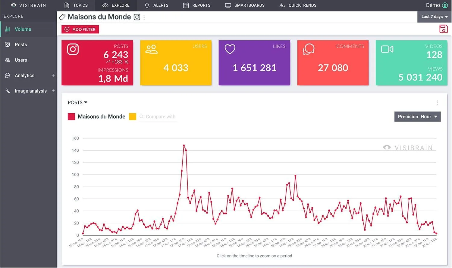
Task: Open the topic options three-dot menu
Action: (x=144, y=17)
